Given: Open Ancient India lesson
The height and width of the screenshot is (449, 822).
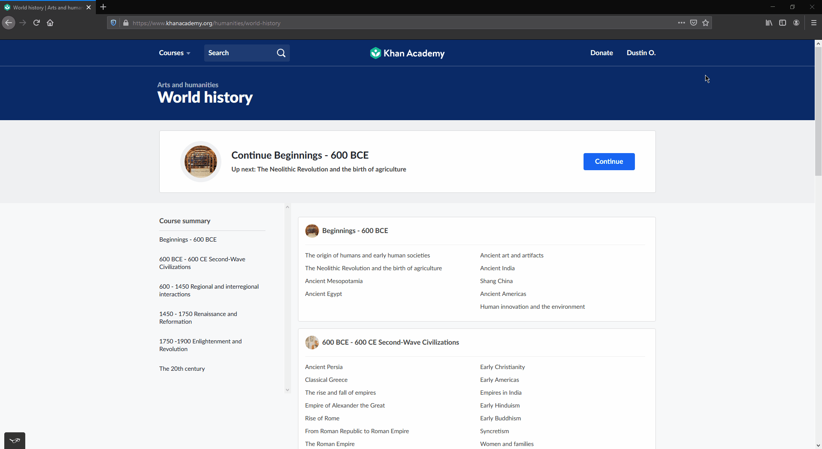Looking at the screenshot, I should point(497,268).
